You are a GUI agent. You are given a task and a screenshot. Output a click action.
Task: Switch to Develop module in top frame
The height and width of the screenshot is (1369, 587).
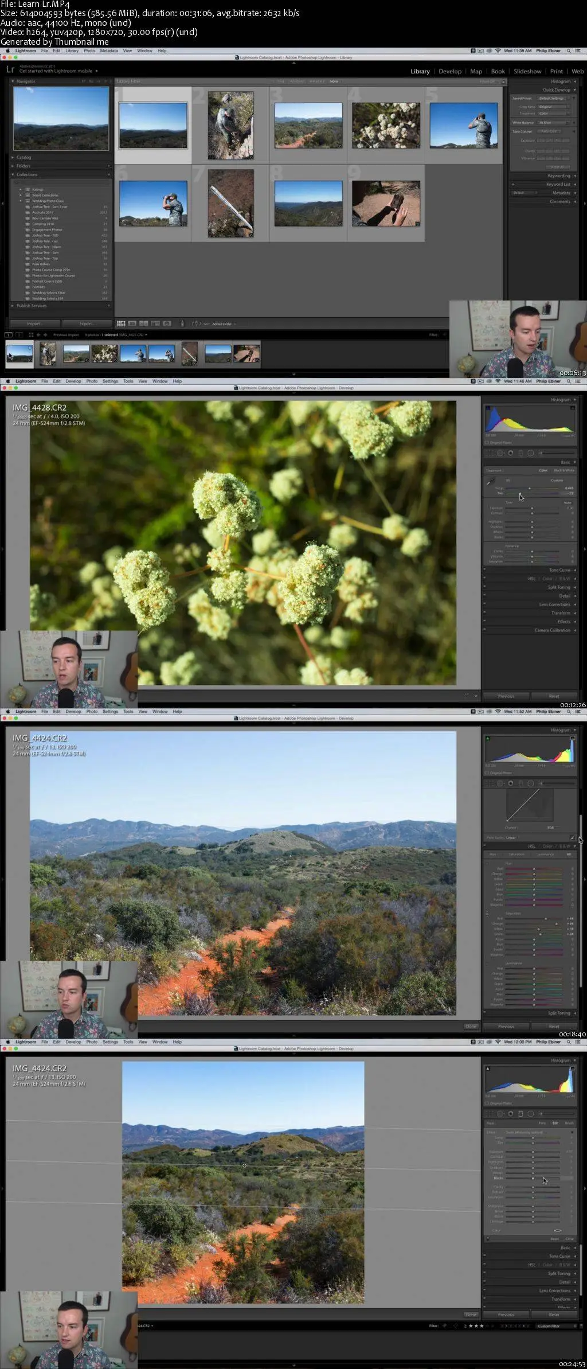[450, 71]
